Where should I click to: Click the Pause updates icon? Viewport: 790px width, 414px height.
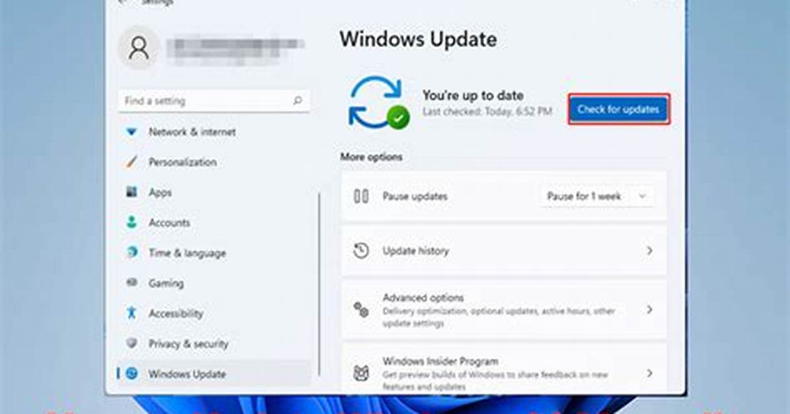tap(361, 196)
